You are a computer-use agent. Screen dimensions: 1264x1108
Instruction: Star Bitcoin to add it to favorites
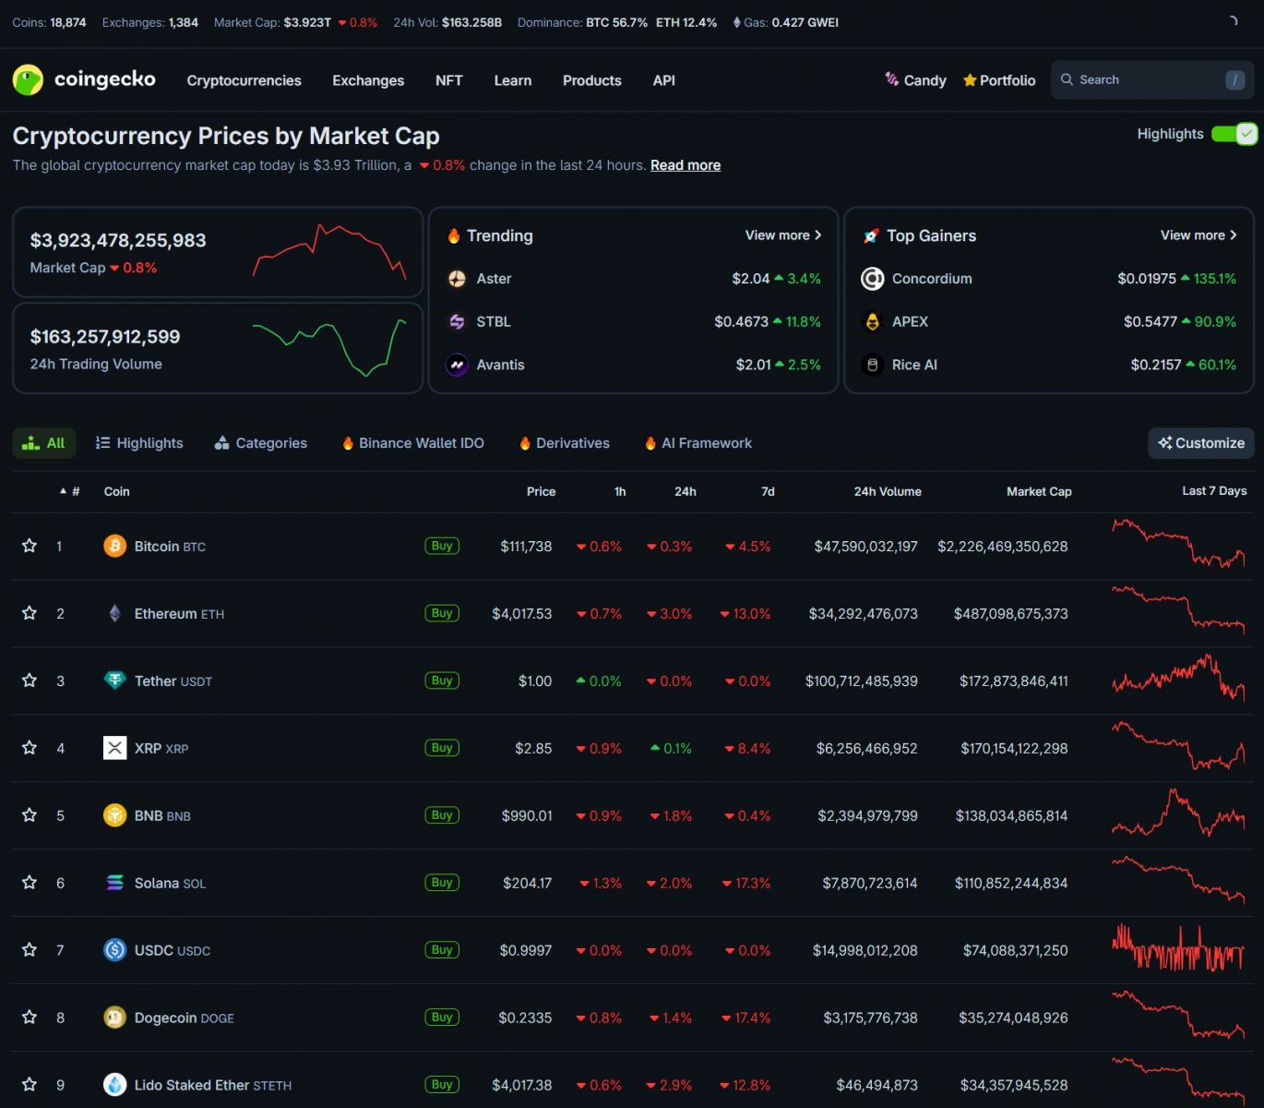point(29,546)
